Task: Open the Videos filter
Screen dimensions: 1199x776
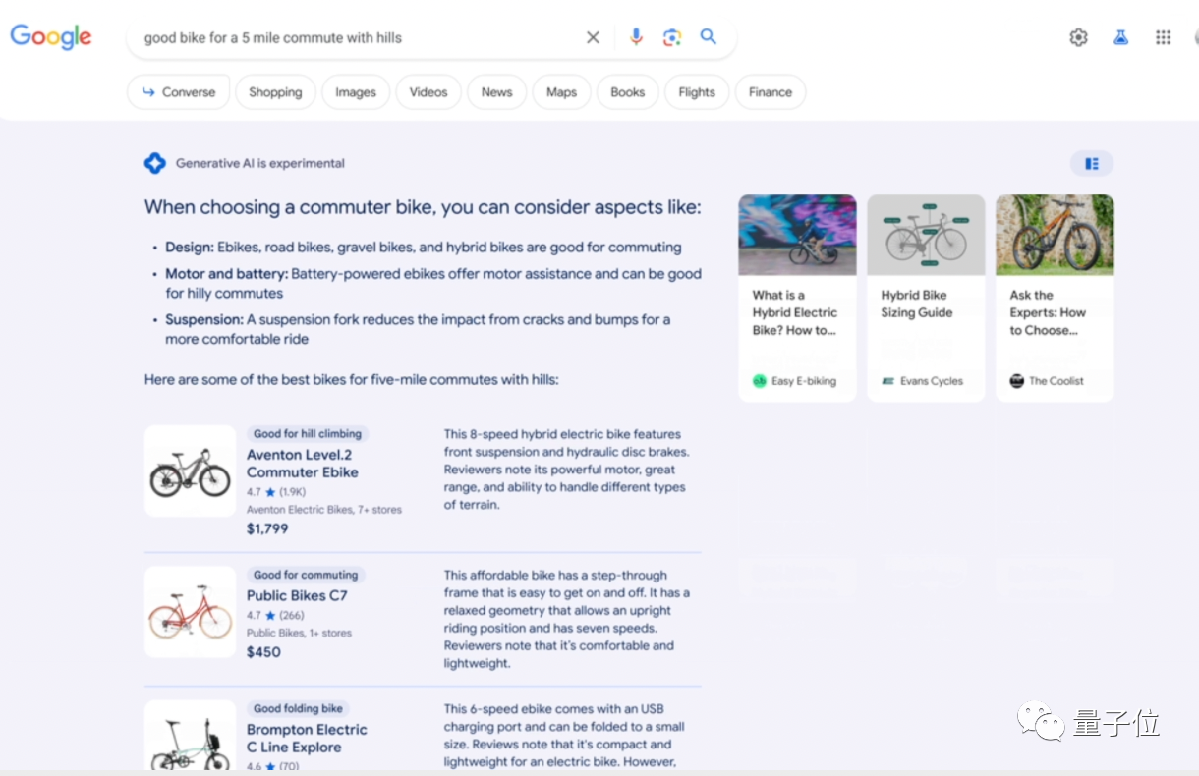Action: (428, 92)
